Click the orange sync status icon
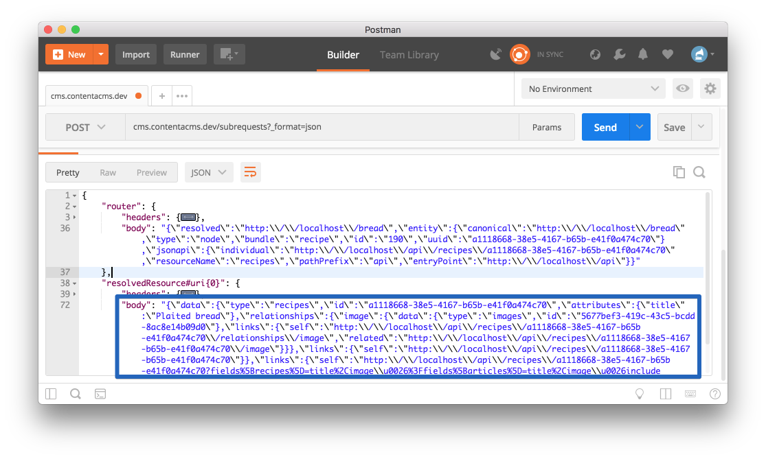 coord(519,54)
